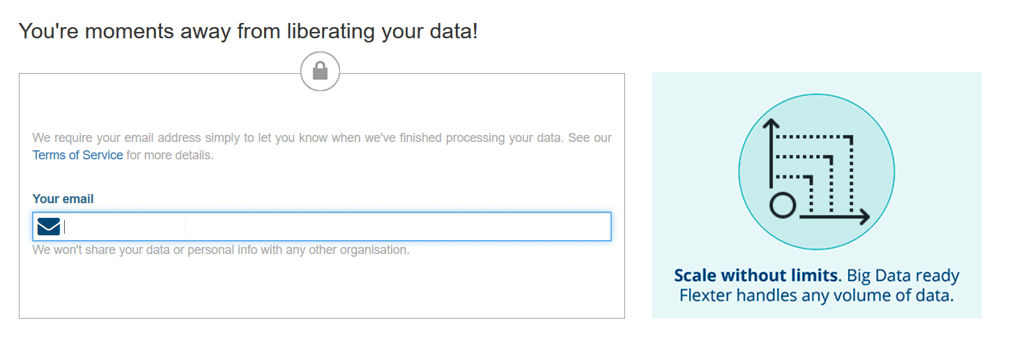Click the words "See our" before the link
1023x350 pixels.
click(x=590, y=138)
